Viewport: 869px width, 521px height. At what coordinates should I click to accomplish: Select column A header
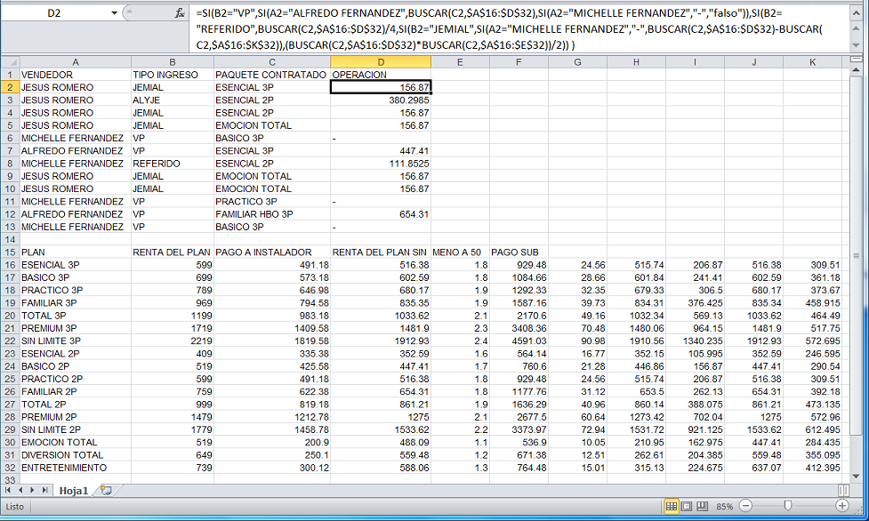76,62
